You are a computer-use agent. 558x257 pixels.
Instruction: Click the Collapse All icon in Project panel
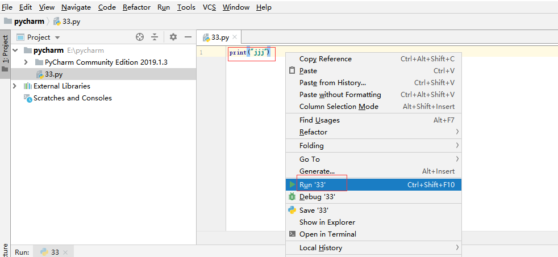pos(154,37)
